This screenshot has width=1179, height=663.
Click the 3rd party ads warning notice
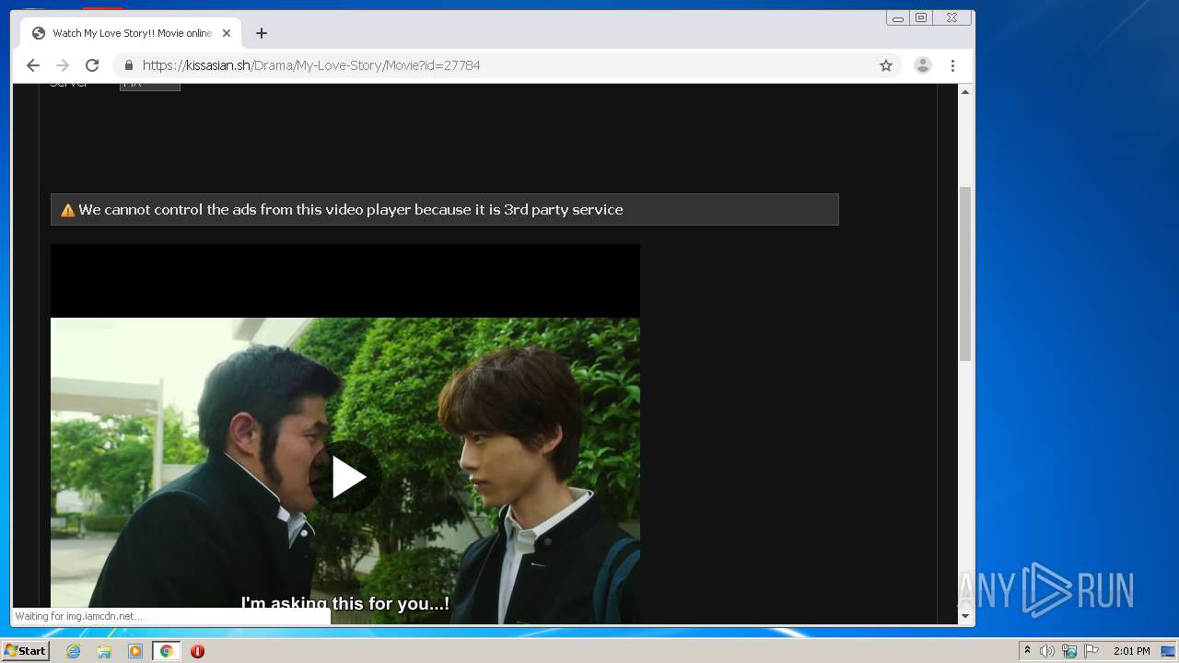click(x=444, y=210)
